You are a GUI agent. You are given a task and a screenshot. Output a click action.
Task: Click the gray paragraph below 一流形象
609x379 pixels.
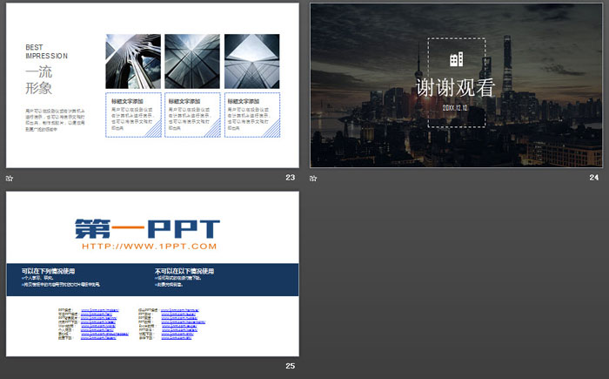tap(55, 120)
